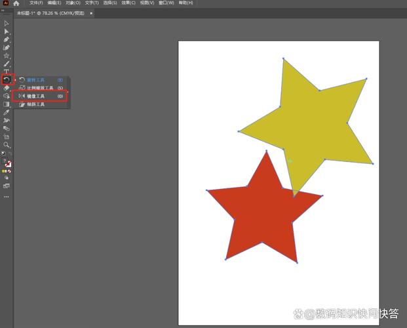Click the Home icon
Image resolution: width=407 pixels, height=328 pixels.
click(16, 3)
